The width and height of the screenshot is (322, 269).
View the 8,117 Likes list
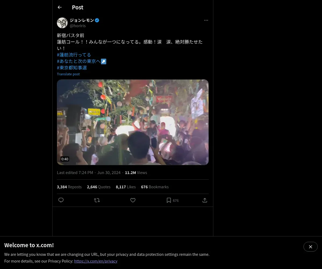point(126,187)
